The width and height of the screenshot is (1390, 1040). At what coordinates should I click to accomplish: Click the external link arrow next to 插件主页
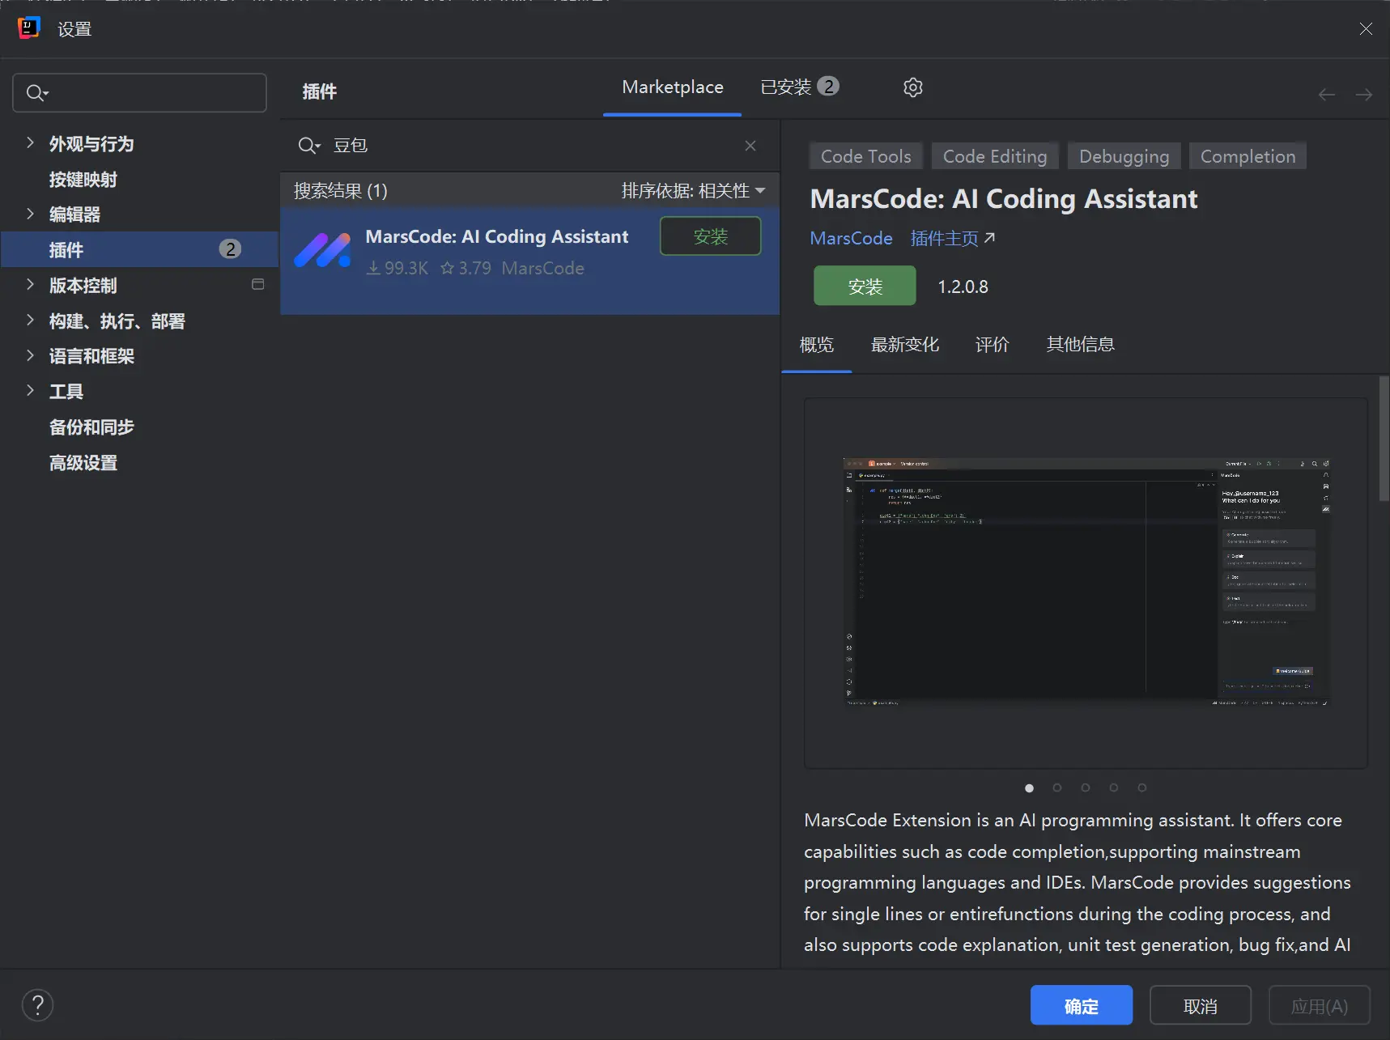point(989,238)
